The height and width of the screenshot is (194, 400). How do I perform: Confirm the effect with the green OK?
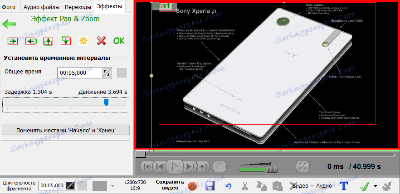[119, 41]
